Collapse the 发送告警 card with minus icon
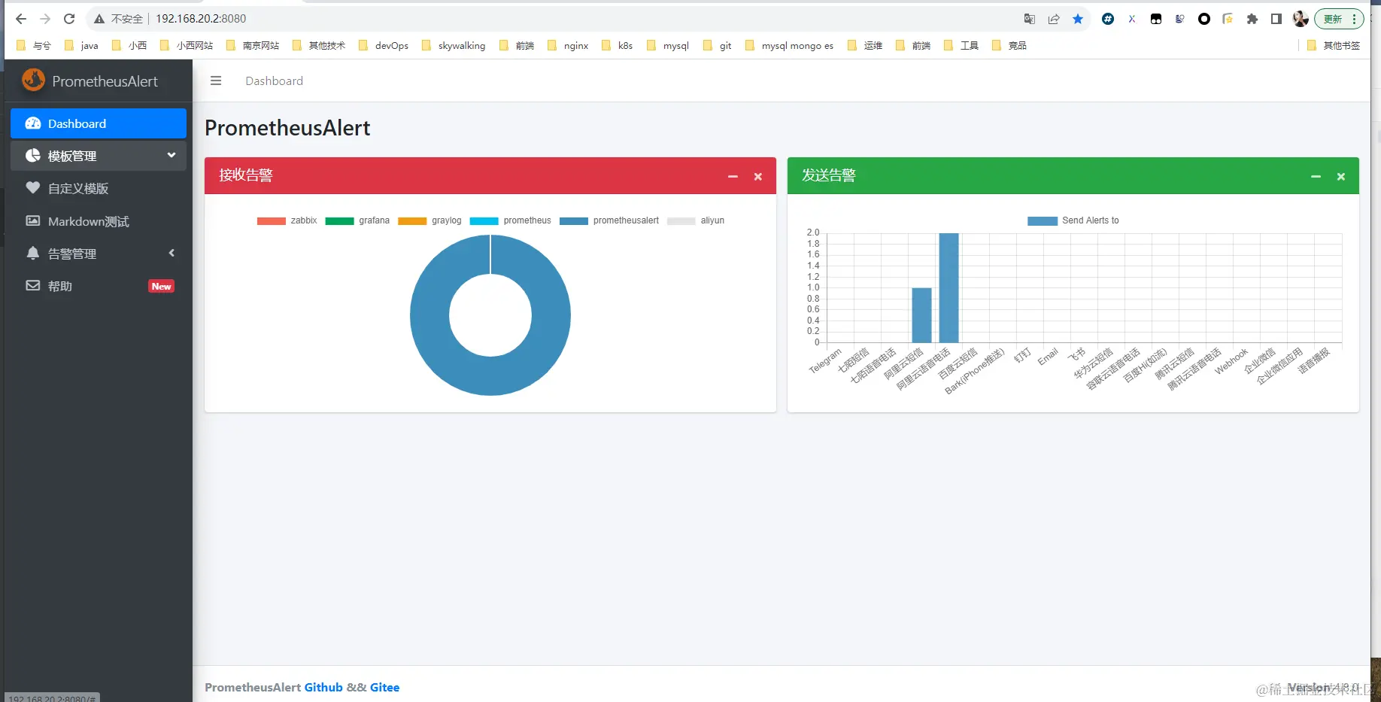Viewport: 1381px width, 702px height. tap(1316, 176)
